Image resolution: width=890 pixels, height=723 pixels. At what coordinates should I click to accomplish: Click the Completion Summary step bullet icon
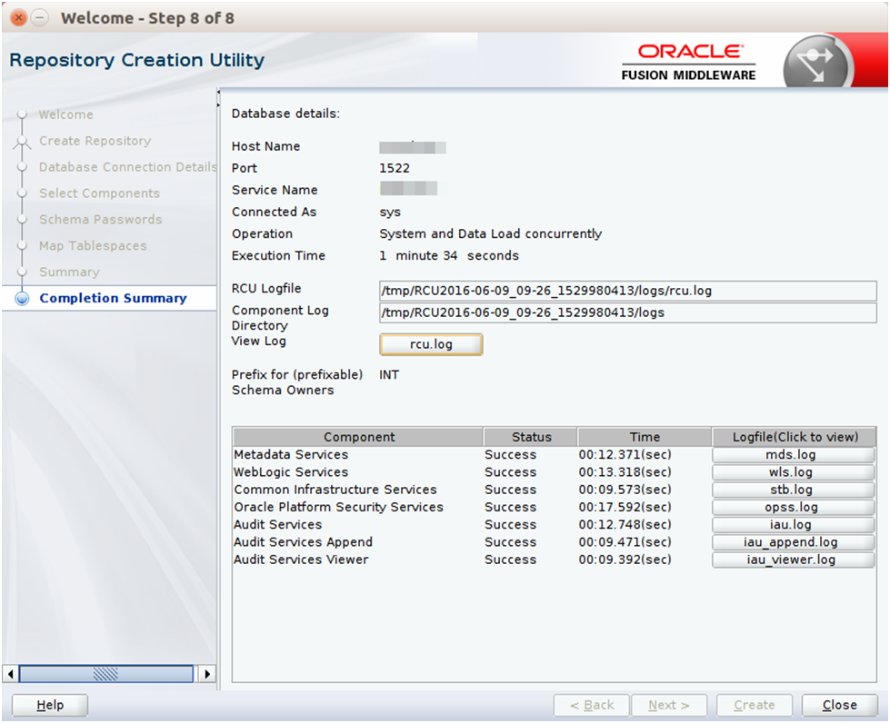pos(22,298)
